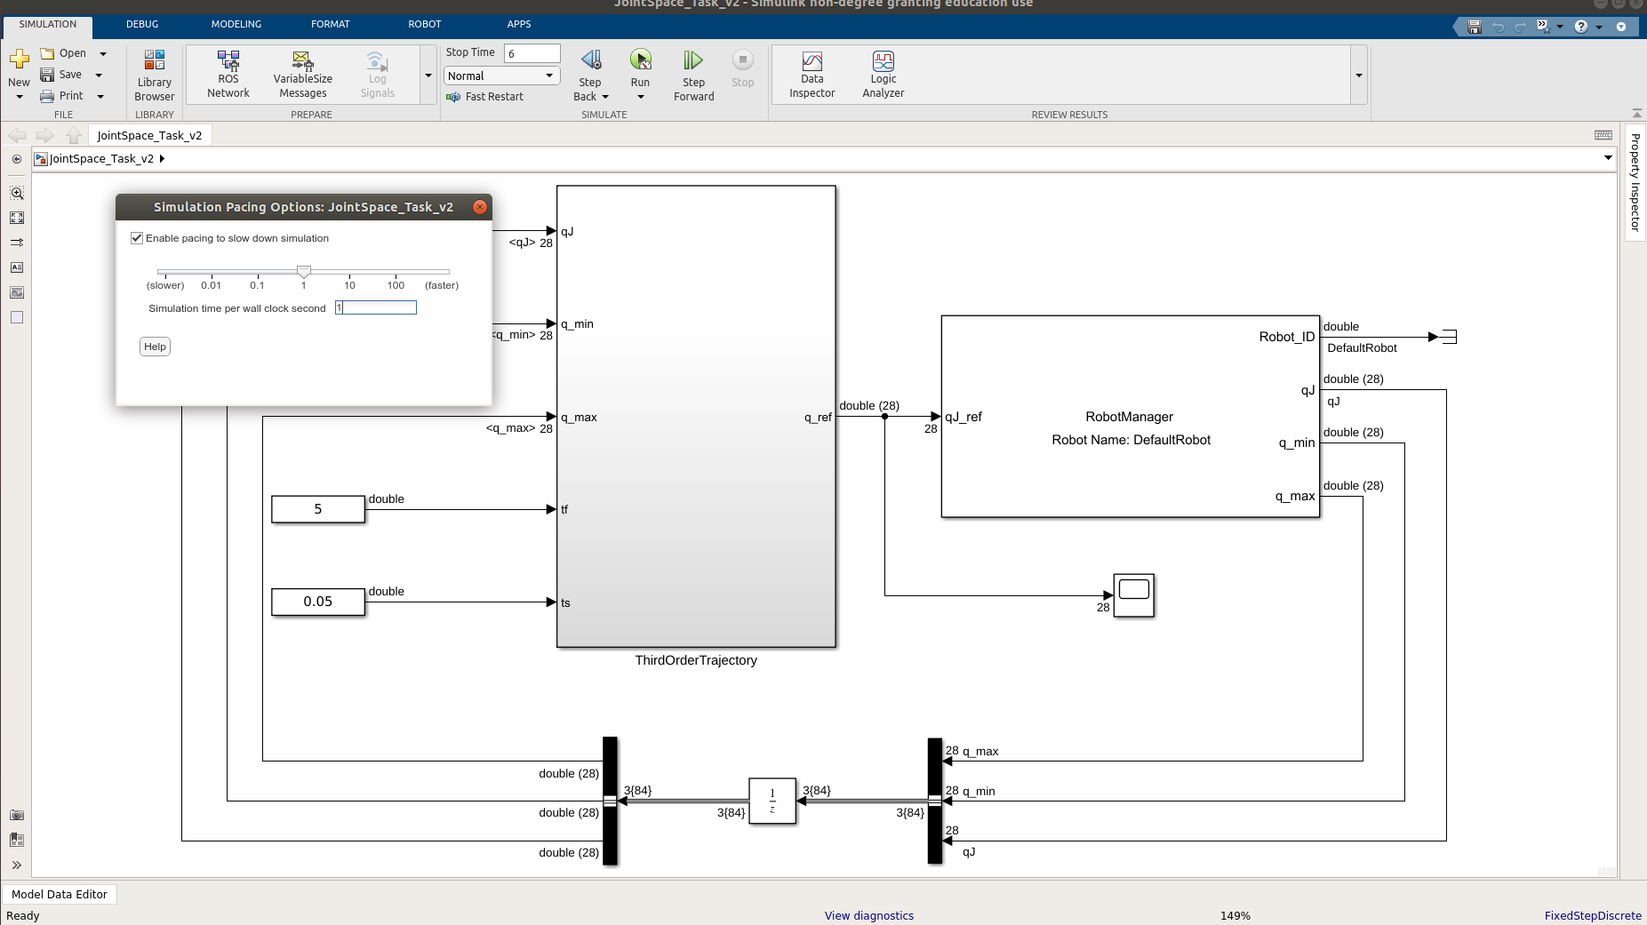
Task: Open the ROS Network settings
Action: click(x=228, y=75)
